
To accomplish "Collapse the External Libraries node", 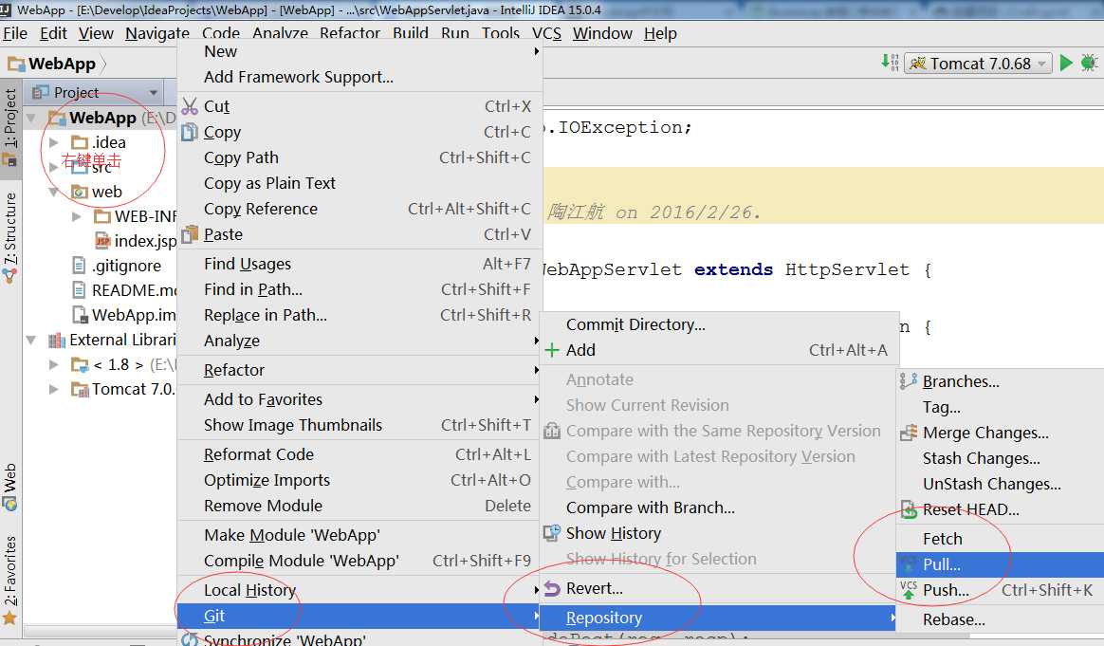I will pyautogui.click(x=31, y=341).
